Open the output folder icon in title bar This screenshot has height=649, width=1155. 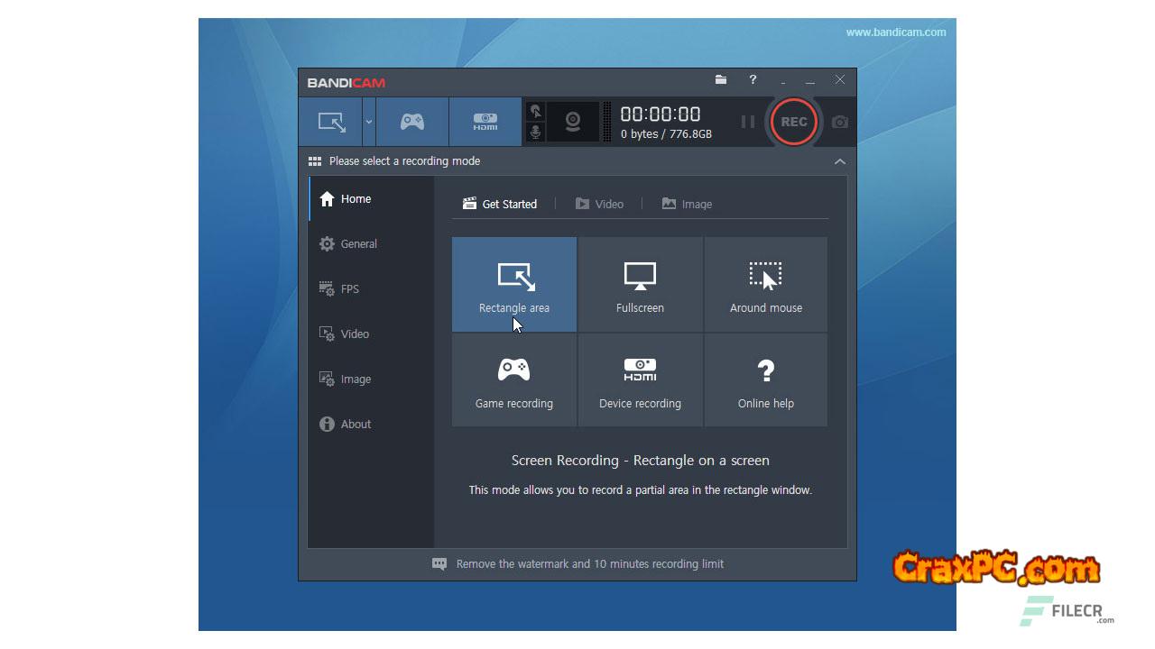(721, 79)
